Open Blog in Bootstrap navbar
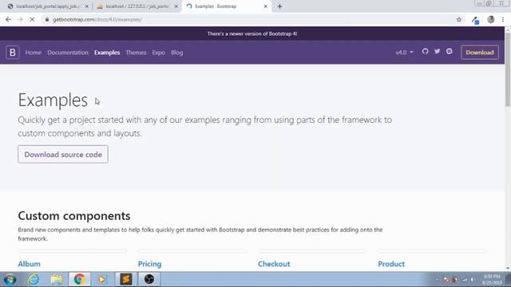Viewport: 511px width, 287px height. coord(177,53)
